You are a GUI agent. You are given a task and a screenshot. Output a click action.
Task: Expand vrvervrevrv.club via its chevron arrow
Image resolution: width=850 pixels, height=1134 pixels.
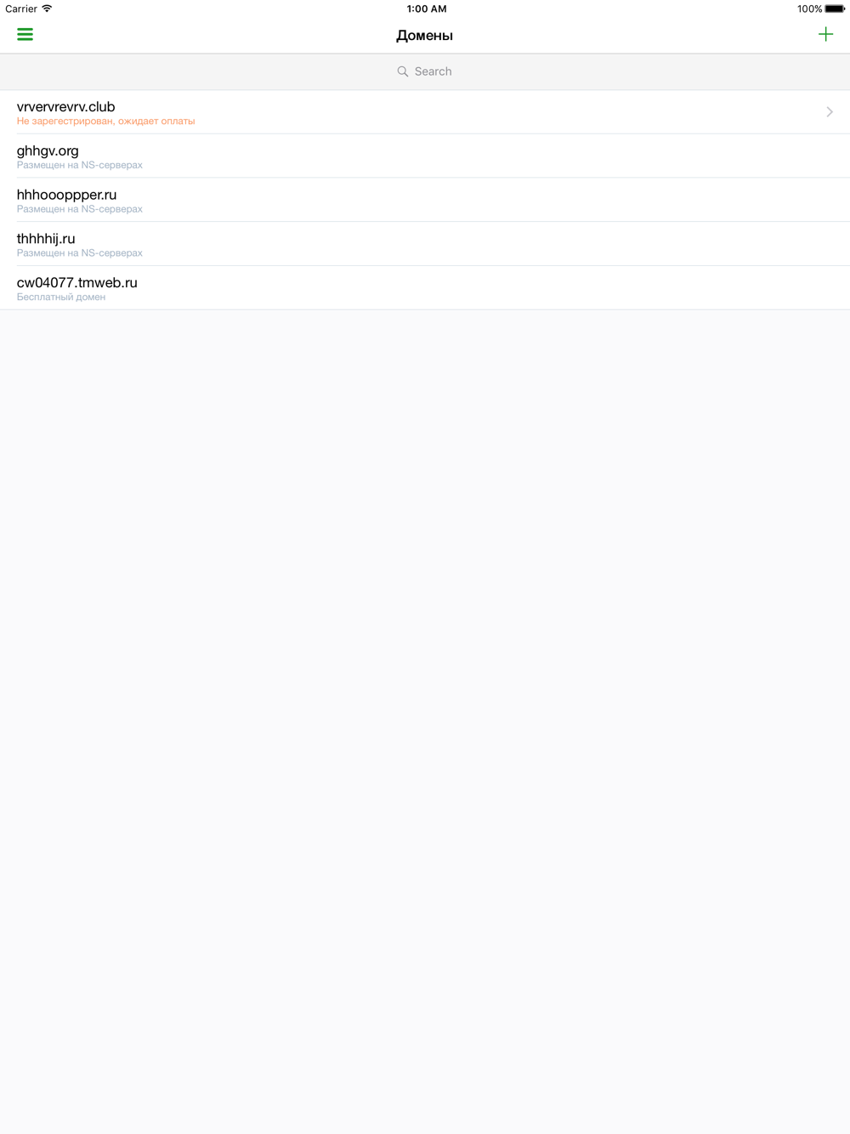pyautogui.click(x=830, y=112)
